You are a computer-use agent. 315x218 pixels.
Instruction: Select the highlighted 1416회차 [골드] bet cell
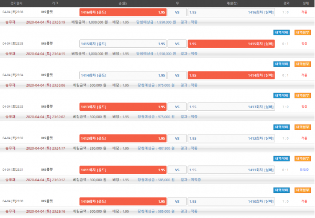(x=123, y=12)
